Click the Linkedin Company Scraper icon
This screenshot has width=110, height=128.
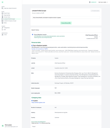tap(3, 21)
